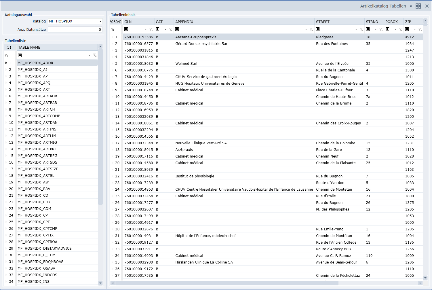Click the Tabellenliste filter row funnel icon
The image size is (432, 290).
point(6,55)
